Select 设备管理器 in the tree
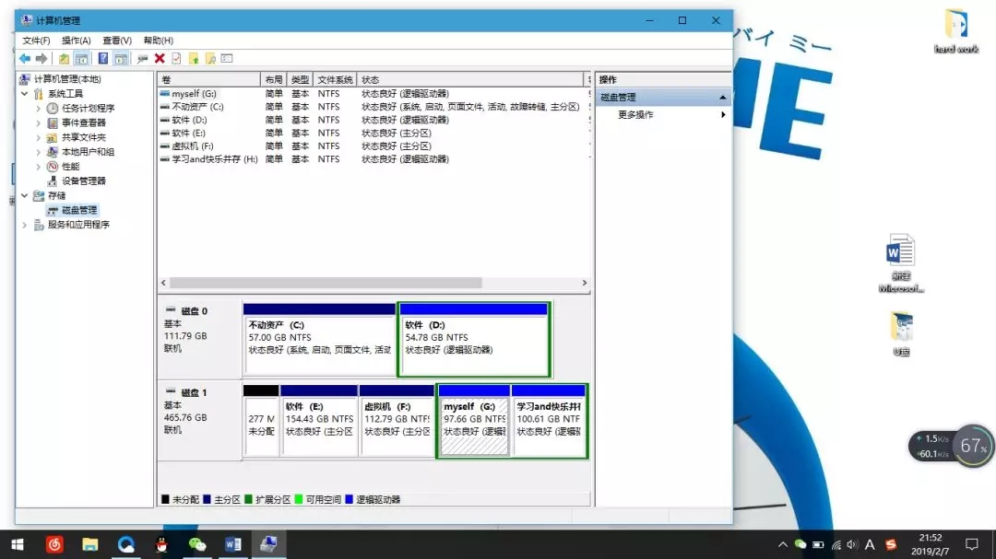Screen dimensions: 996x559 click(83, 181)
